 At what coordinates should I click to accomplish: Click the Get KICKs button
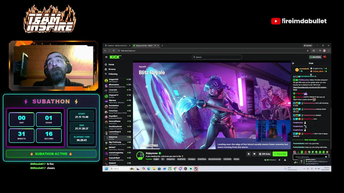[x=315, y=57]
